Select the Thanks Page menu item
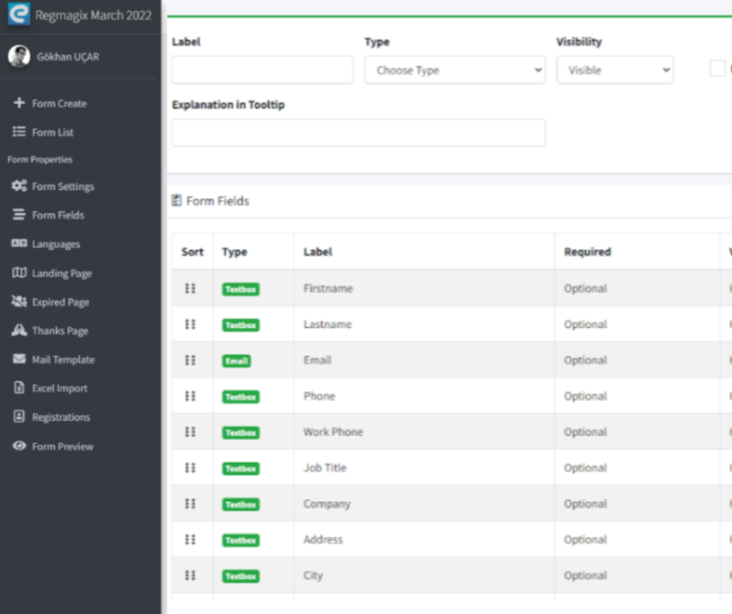 tap(60, 331)
